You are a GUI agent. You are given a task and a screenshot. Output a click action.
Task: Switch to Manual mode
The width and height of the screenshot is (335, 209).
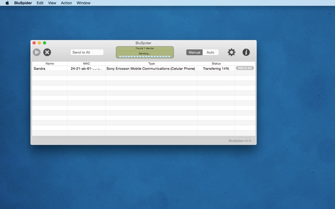point(194,52)
